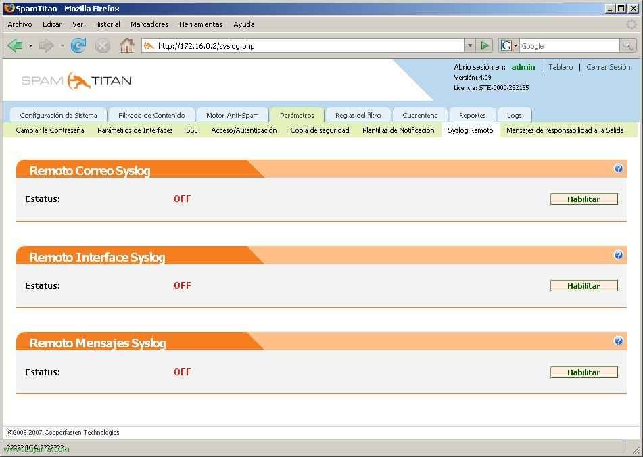The image size is (643, 457).
Task: Open Cambiar la Contraseña subtab
Action: pos(50,130)
